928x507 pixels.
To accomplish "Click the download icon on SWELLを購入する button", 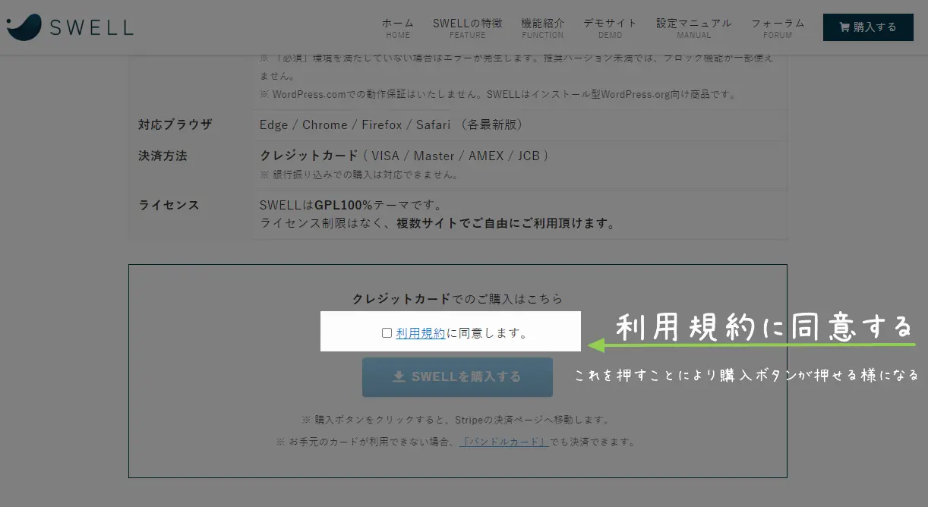I will [399, 376].
